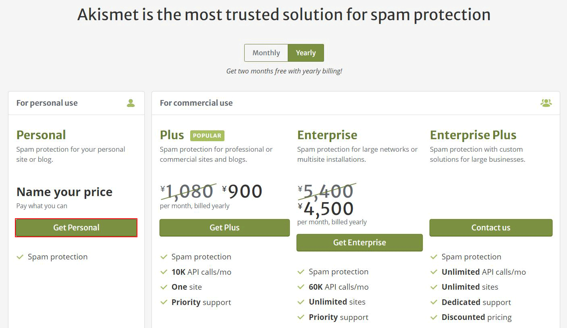Screen dimensions: 567x328
Task: Select the Get Enterprise button
Action: 359,242
